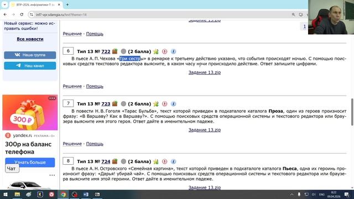Open the taskbar clock and calendar
The image size is (354, 199).
click(x=334, y=195)
